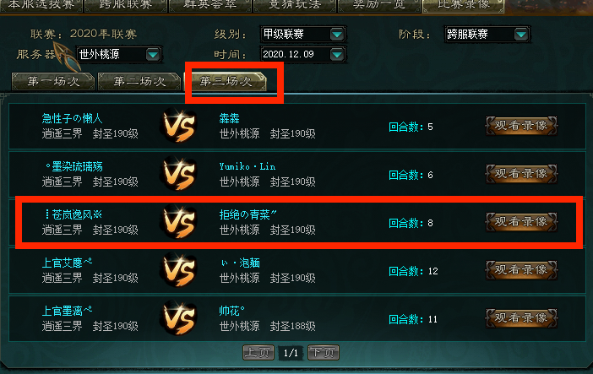This screenshot has height=374, width=593.
Task: Click the VS icon in 上官墨漓 match row
Action: [x=179, y=318]
